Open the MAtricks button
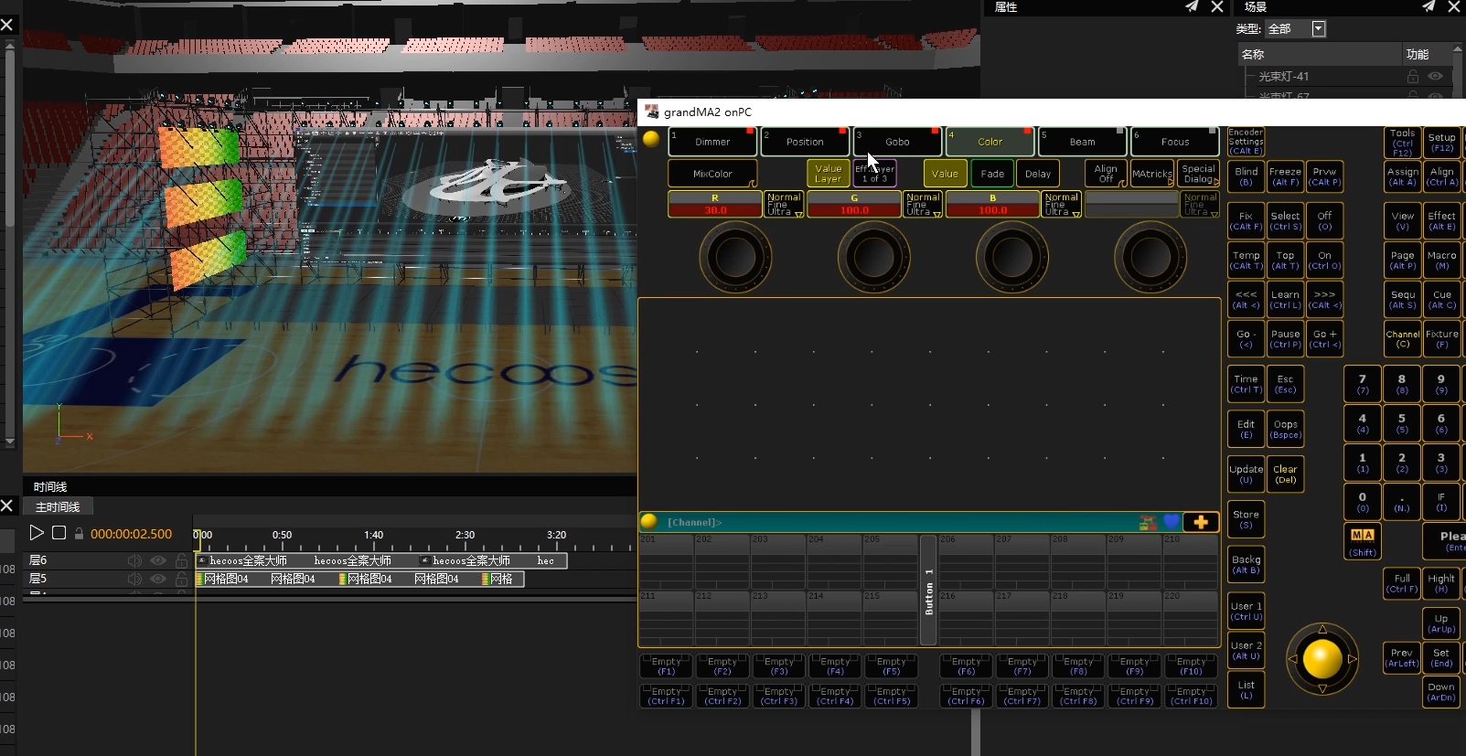This screenshot has width=1466, height=756. (x=1152, y=174)
